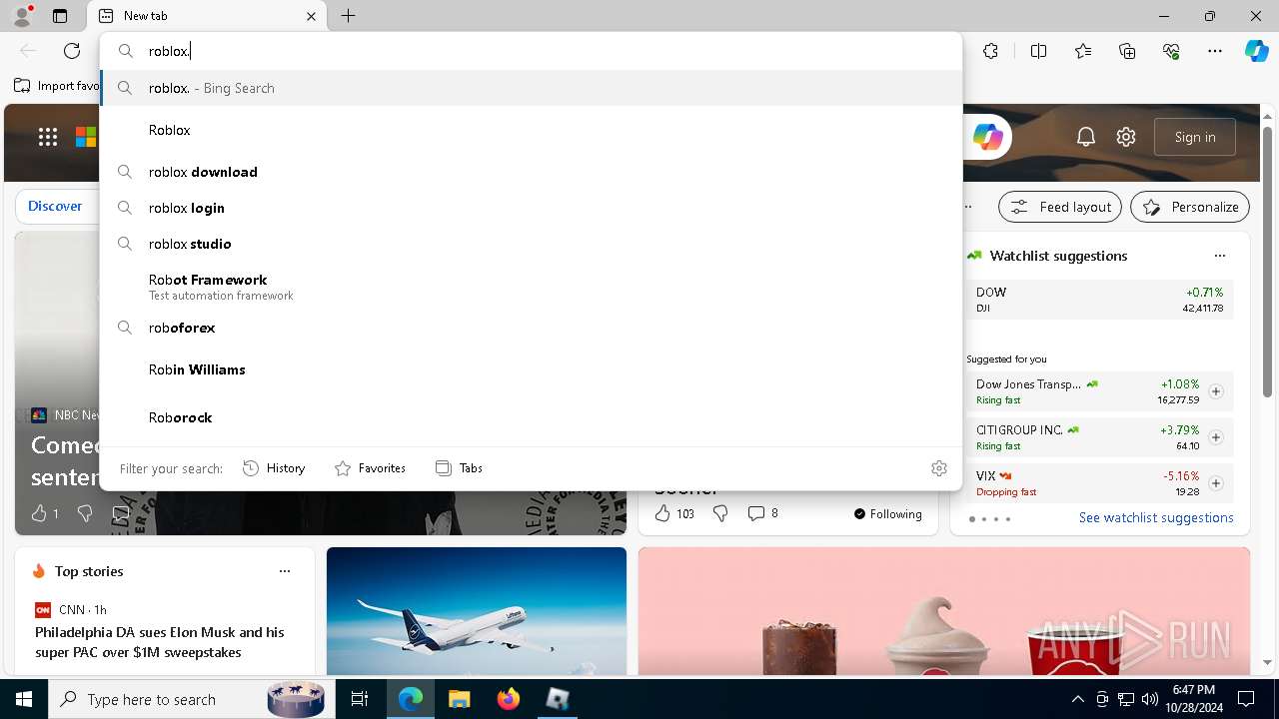
Task: Open the Extensions puzzle icon
Action: point(990,51)
